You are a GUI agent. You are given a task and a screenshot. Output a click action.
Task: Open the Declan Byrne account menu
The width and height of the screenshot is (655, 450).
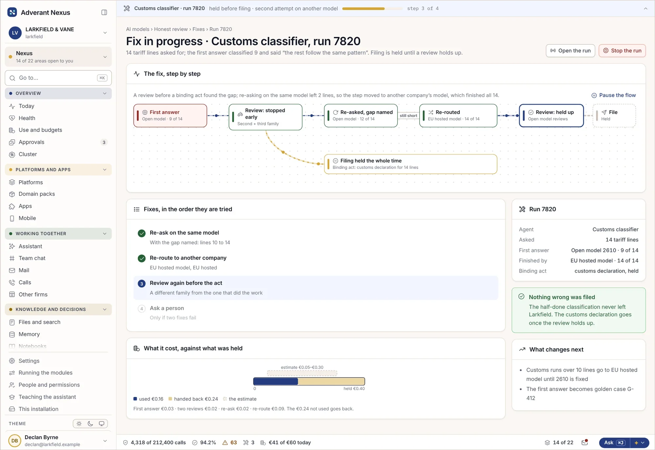58,441
